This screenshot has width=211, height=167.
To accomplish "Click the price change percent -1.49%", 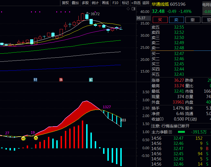I will 185,11.
